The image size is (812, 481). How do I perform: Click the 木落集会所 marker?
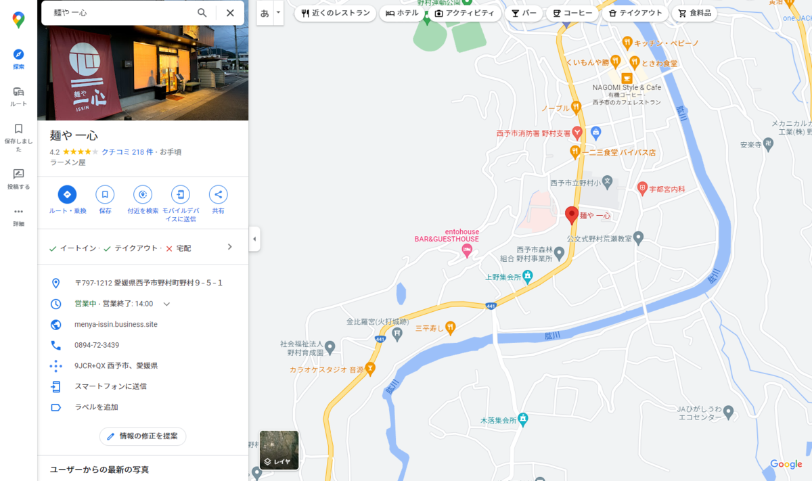[523, 419]
